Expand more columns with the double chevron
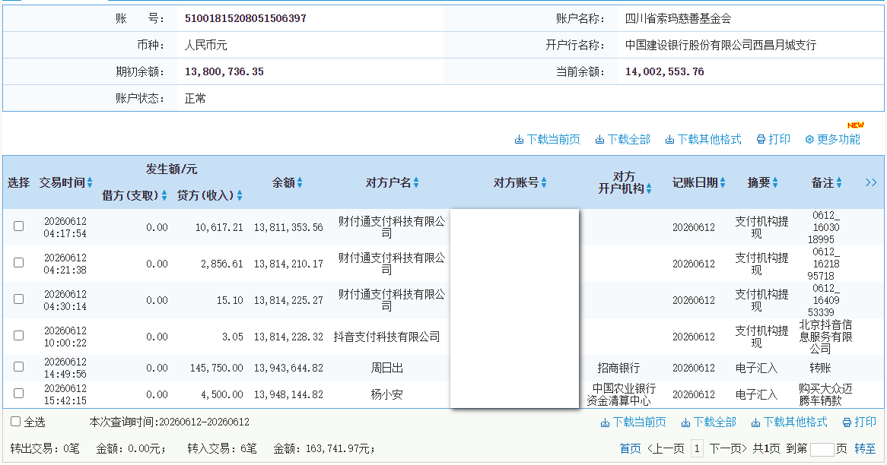The height and width of the screenshot is (465, 887). (x=871, y=182)
